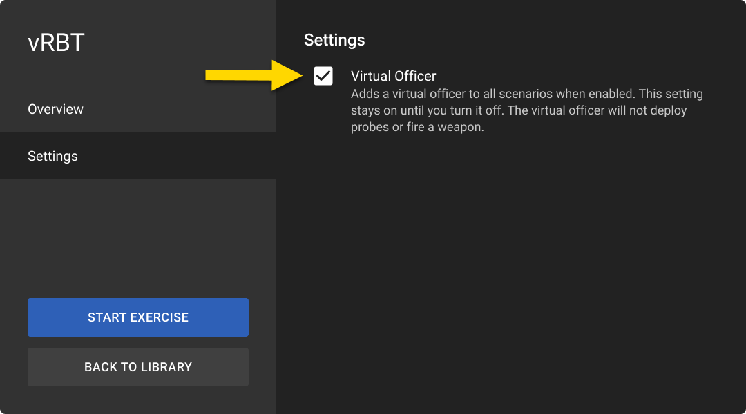Switch to Overview from the left navigation
Image resolution: width=746 pixels, height=414 pixels.
[55, 109]
